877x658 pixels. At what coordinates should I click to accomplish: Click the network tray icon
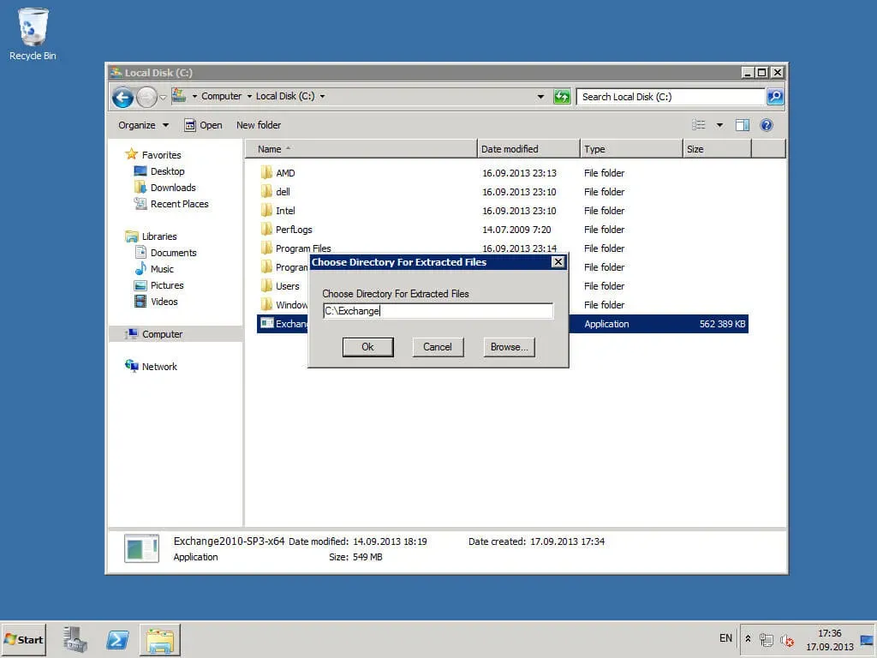(x=767, y=639)
